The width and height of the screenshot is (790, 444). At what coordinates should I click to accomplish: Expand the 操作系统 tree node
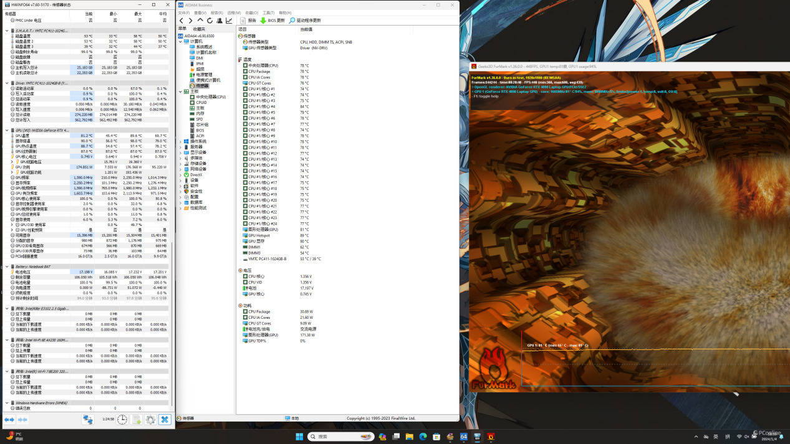pyautogui.click(x=180, y=141)
